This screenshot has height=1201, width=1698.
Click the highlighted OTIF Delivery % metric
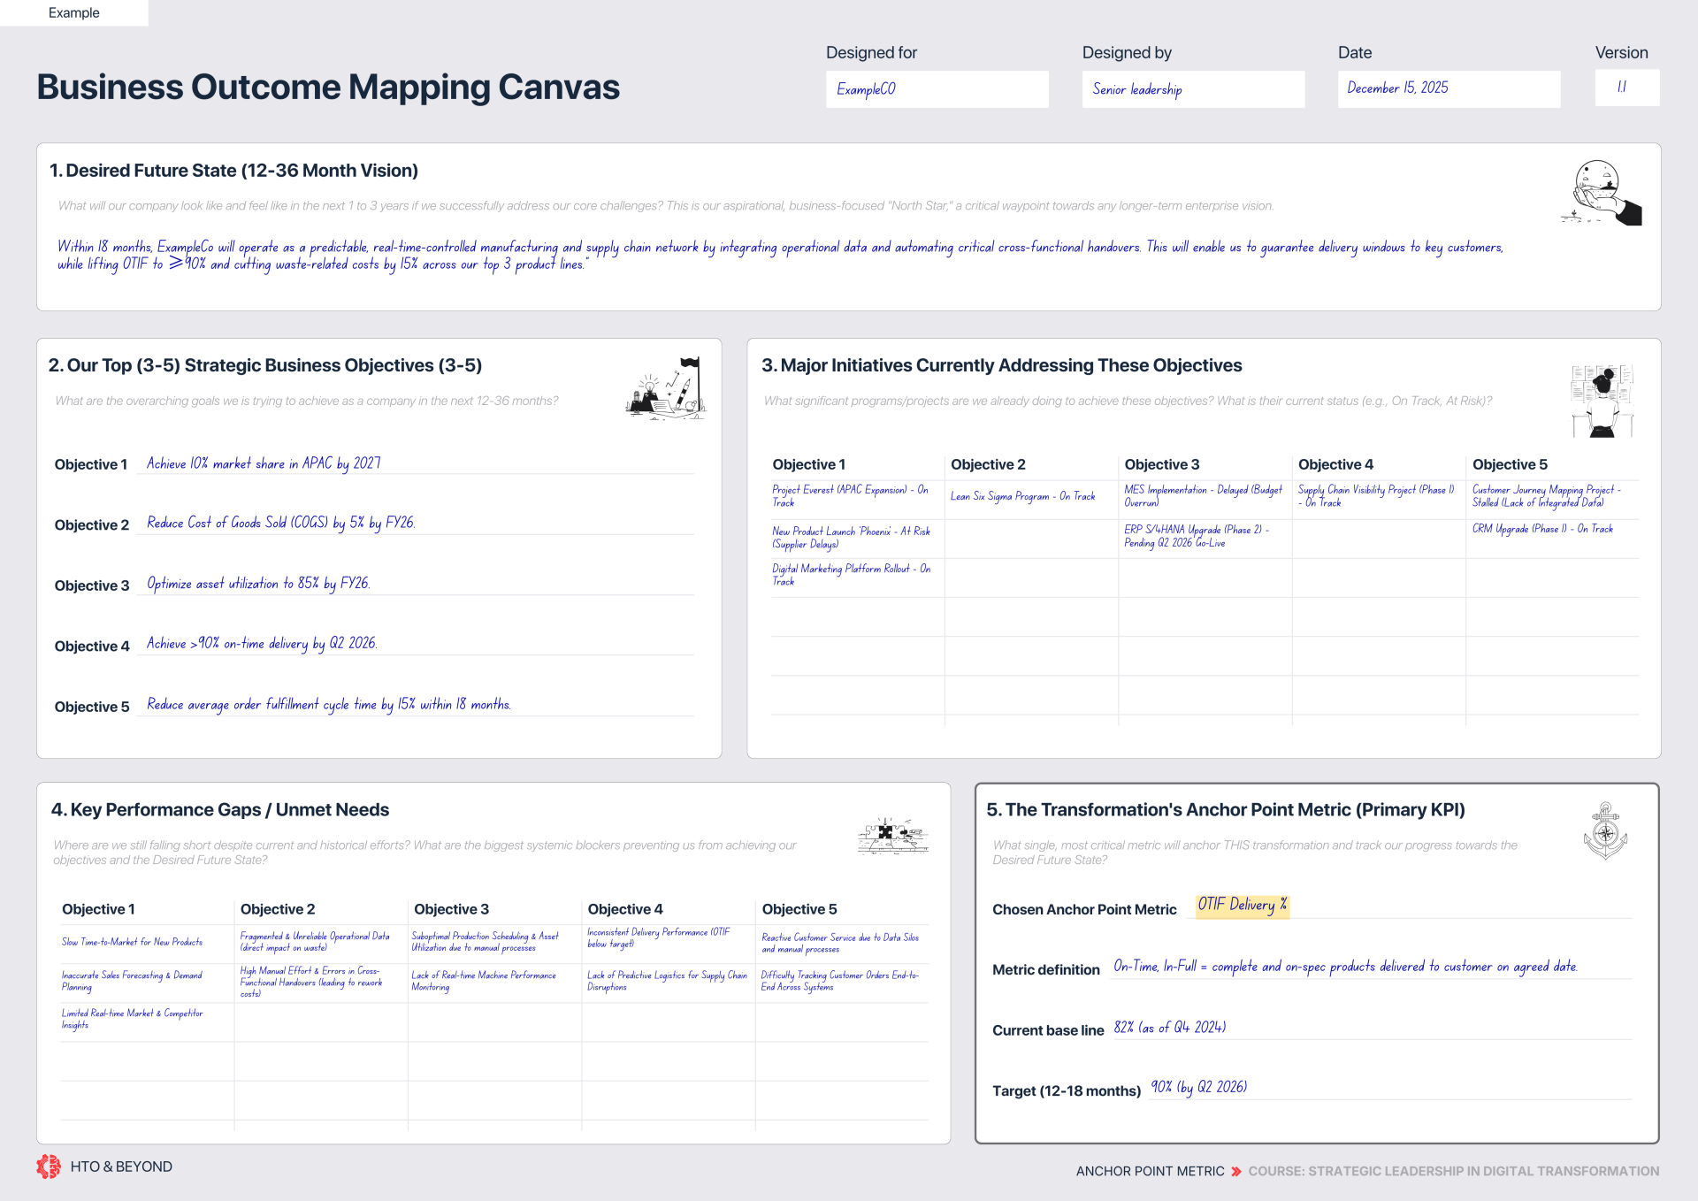[1242, 905]
